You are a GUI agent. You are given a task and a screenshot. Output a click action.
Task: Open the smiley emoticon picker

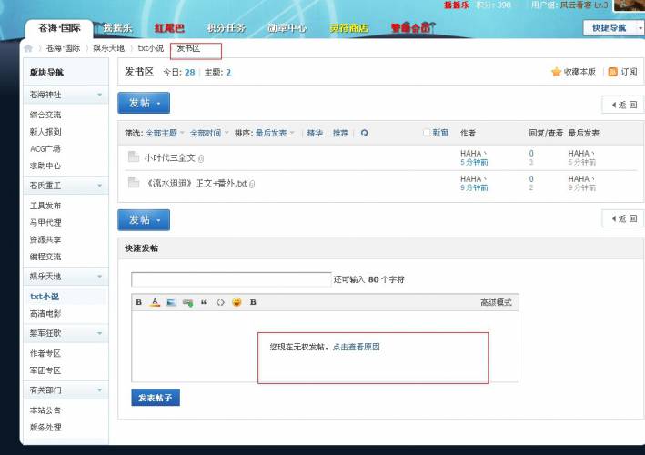click(x=237, y=302)
